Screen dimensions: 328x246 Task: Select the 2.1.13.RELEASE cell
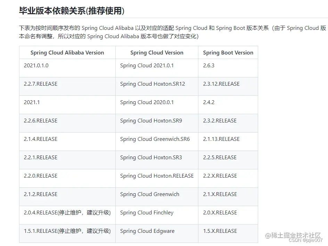pos(228,142)
